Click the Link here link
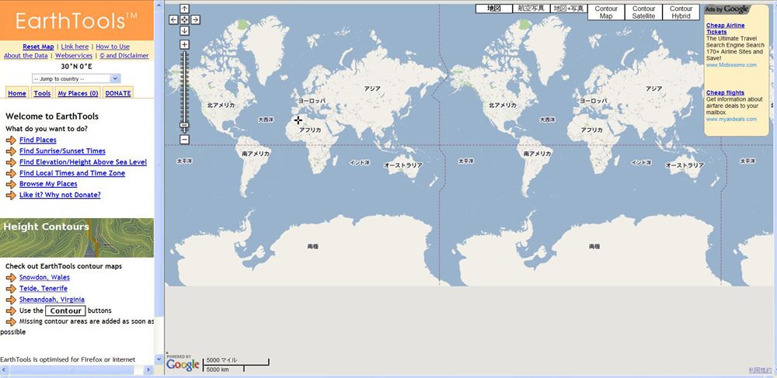 click(x=75, y=47)
